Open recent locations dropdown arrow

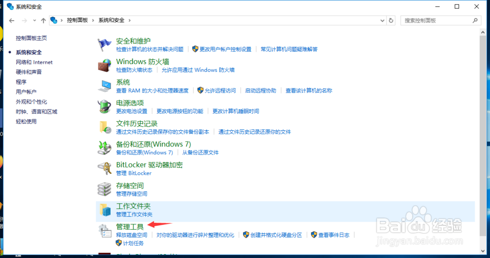[34, 21]
